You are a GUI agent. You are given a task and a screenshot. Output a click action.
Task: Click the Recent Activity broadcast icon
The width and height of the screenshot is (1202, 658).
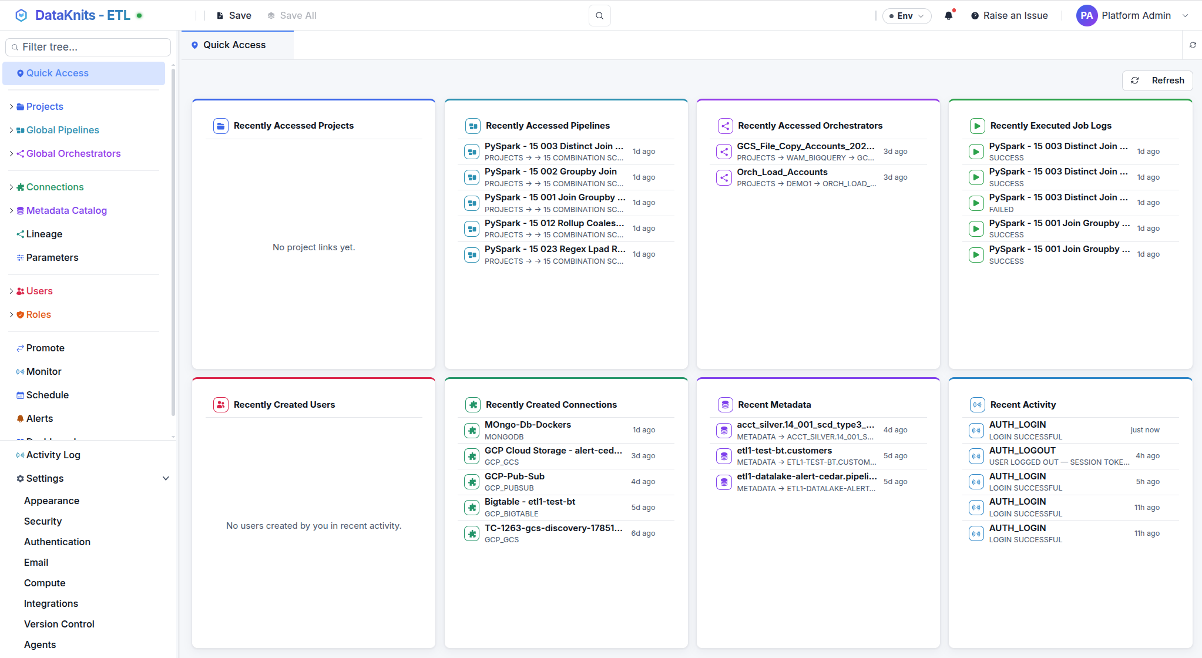pyautogui.click(x=977, y=405)
